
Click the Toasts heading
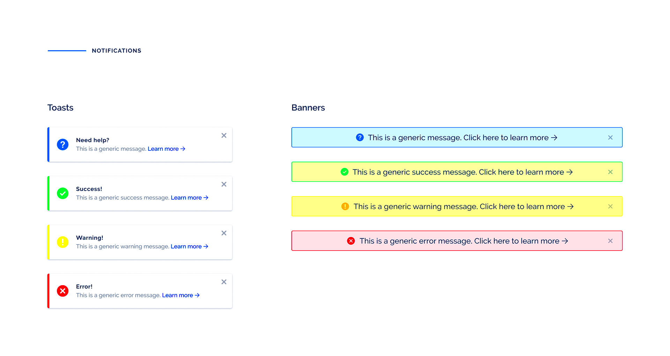pyautogui.click(x=60, y=107)
